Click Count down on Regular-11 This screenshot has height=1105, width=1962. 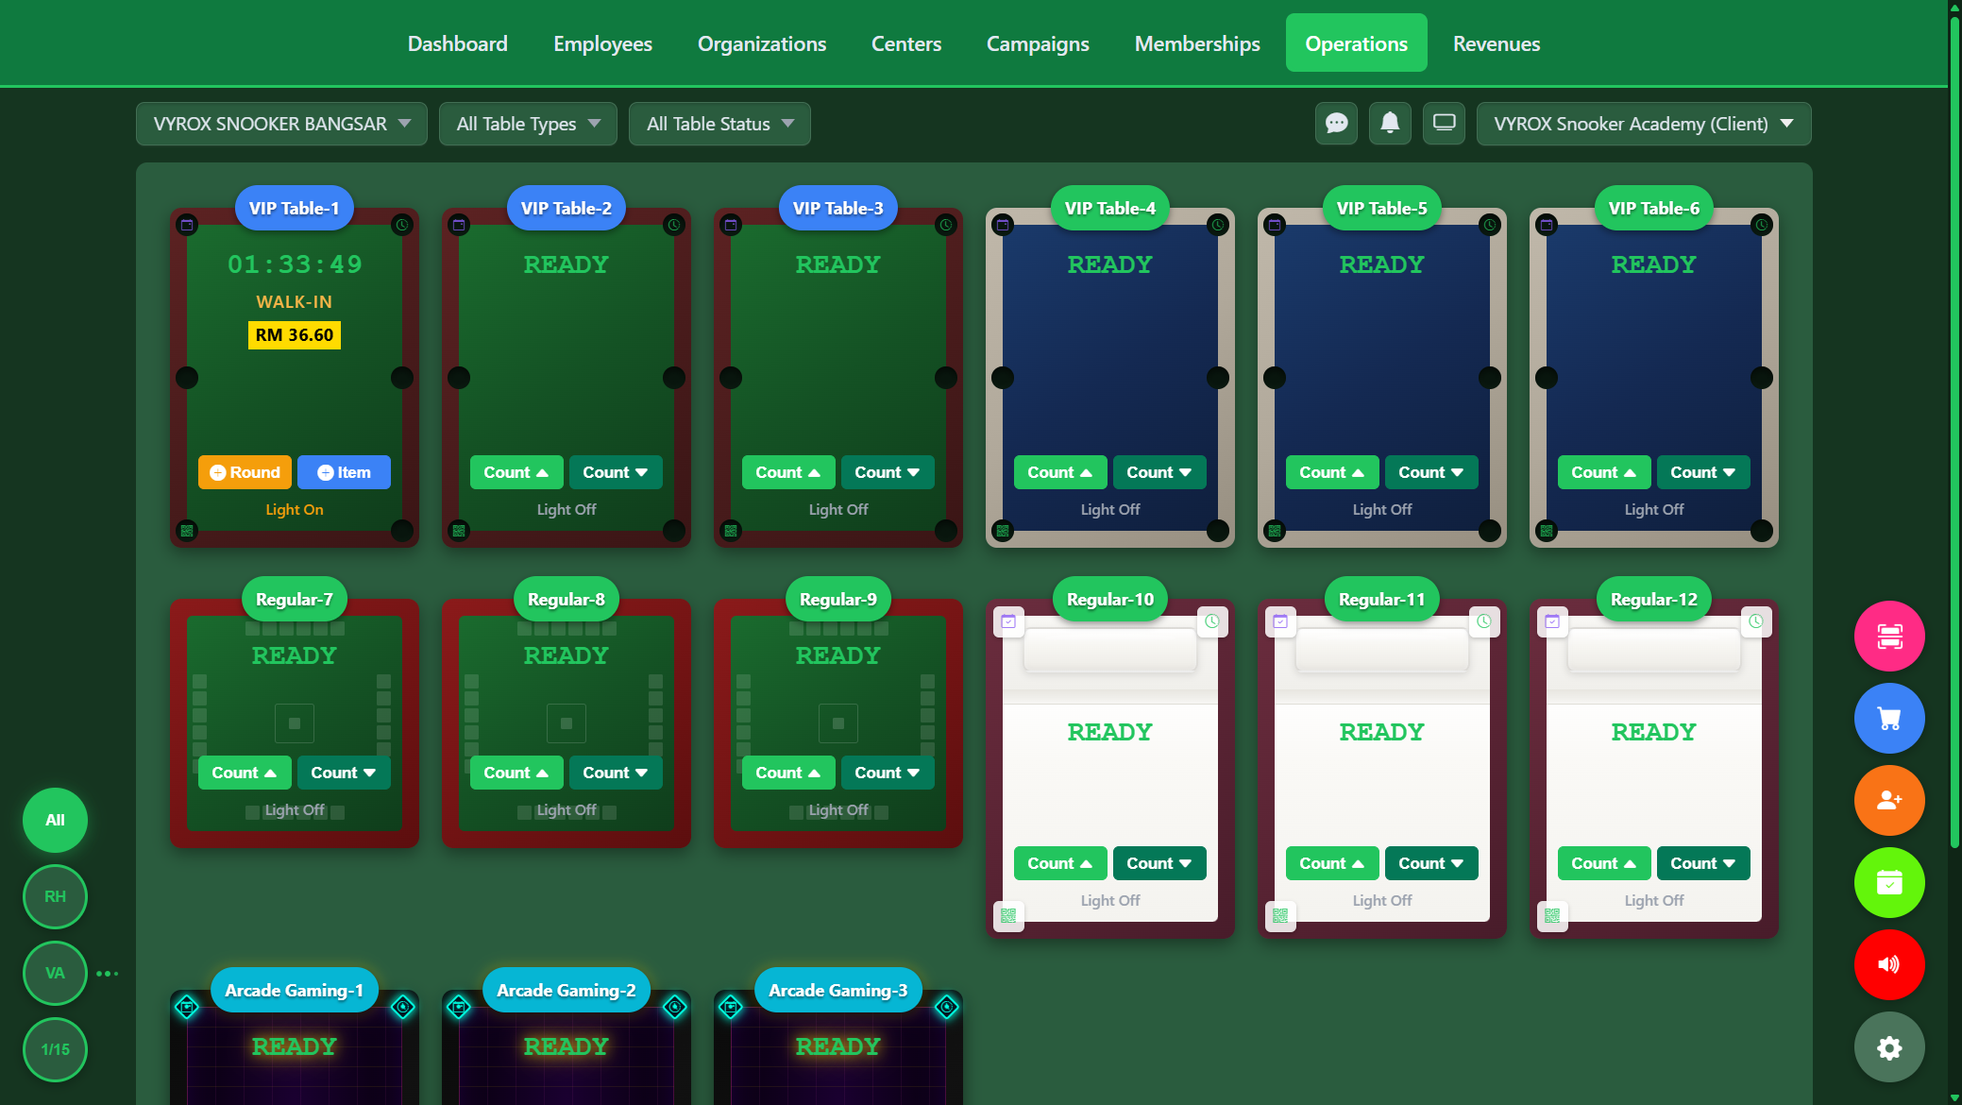tap(1431, 863)
